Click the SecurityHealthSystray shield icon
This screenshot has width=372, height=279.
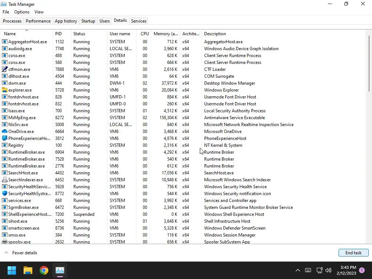[x=4, y=193]
